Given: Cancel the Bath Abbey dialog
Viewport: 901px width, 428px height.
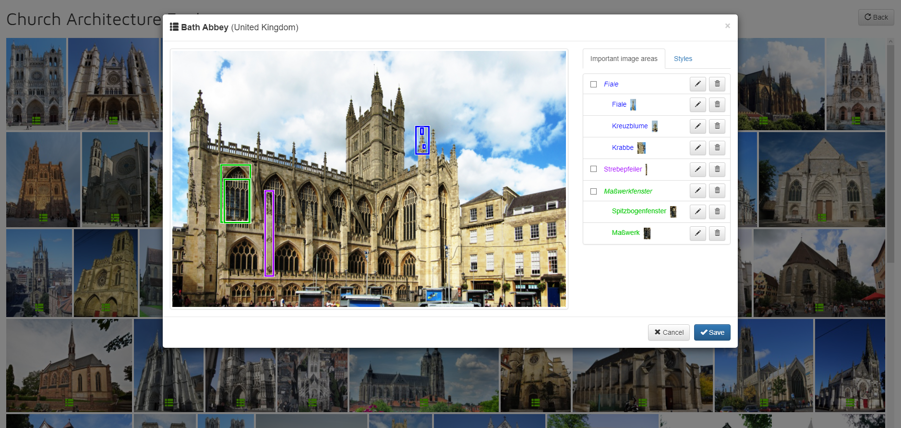Looking at the screenshot, I should coord(669,332).
